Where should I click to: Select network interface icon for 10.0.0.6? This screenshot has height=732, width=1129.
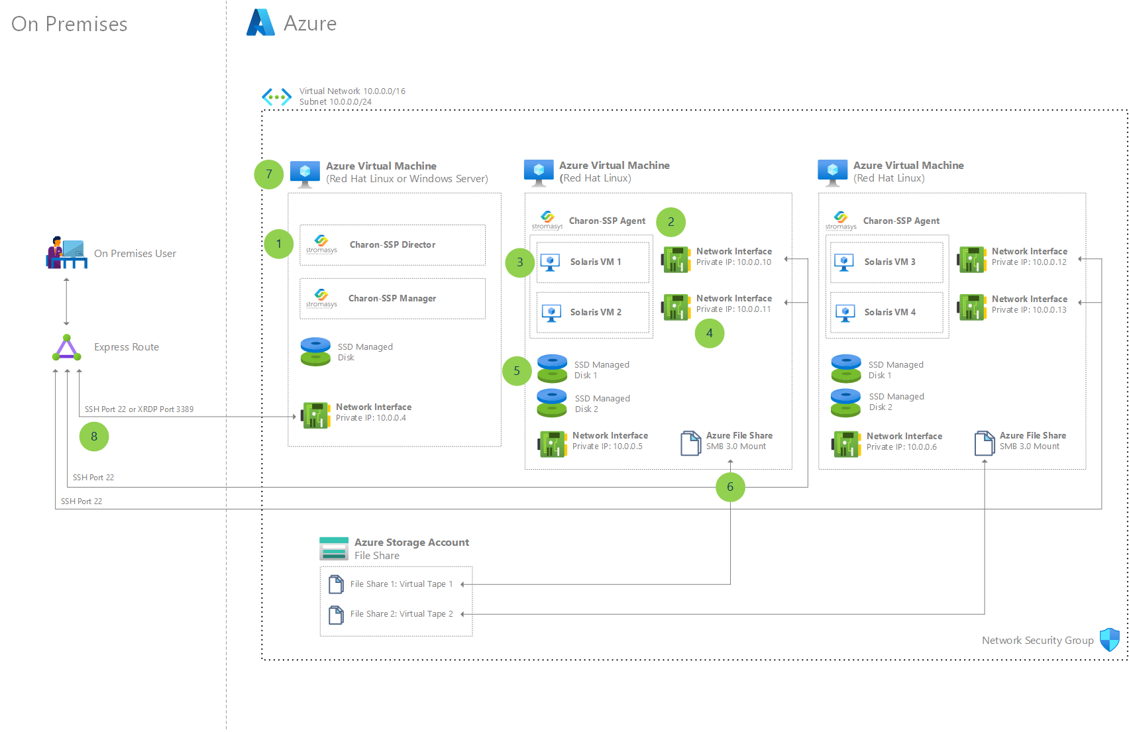tap(846, 444)
